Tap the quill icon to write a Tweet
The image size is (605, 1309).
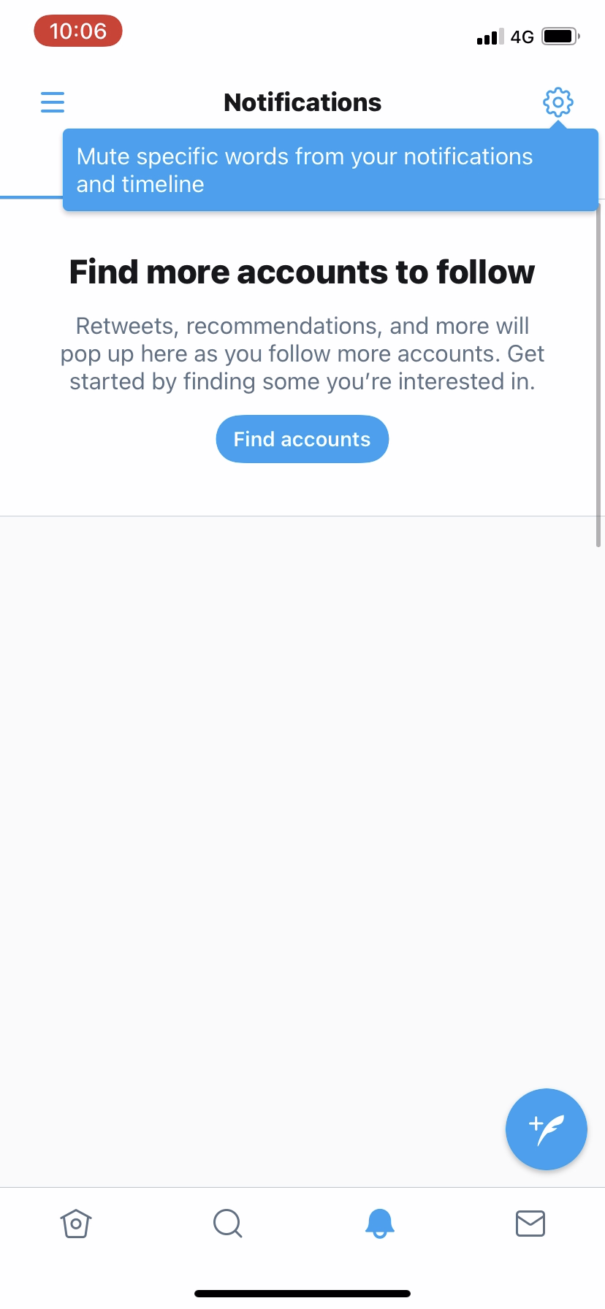546,1129
